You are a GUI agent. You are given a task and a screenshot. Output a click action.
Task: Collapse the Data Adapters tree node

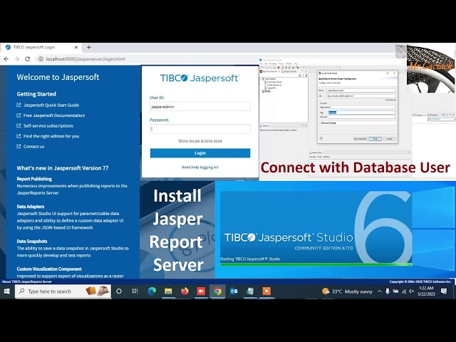[x=261, y=79]
